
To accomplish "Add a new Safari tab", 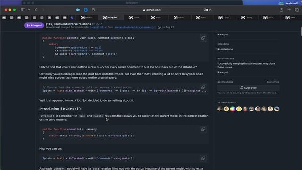I will [289, 10].
